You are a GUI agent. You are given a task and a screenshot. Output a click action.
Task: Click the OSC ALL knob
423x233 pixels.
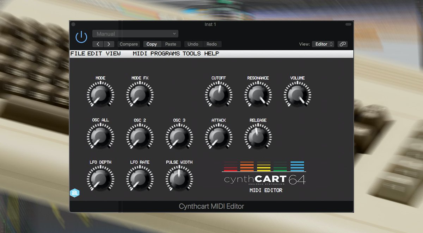[x=100, y=137]
